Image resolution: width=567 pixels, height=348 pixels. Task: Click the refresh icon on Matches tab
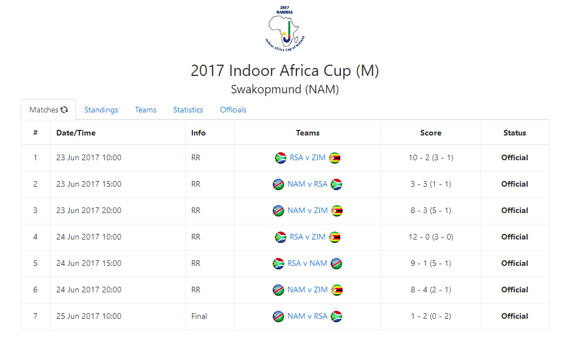click(x=64, y=110)
